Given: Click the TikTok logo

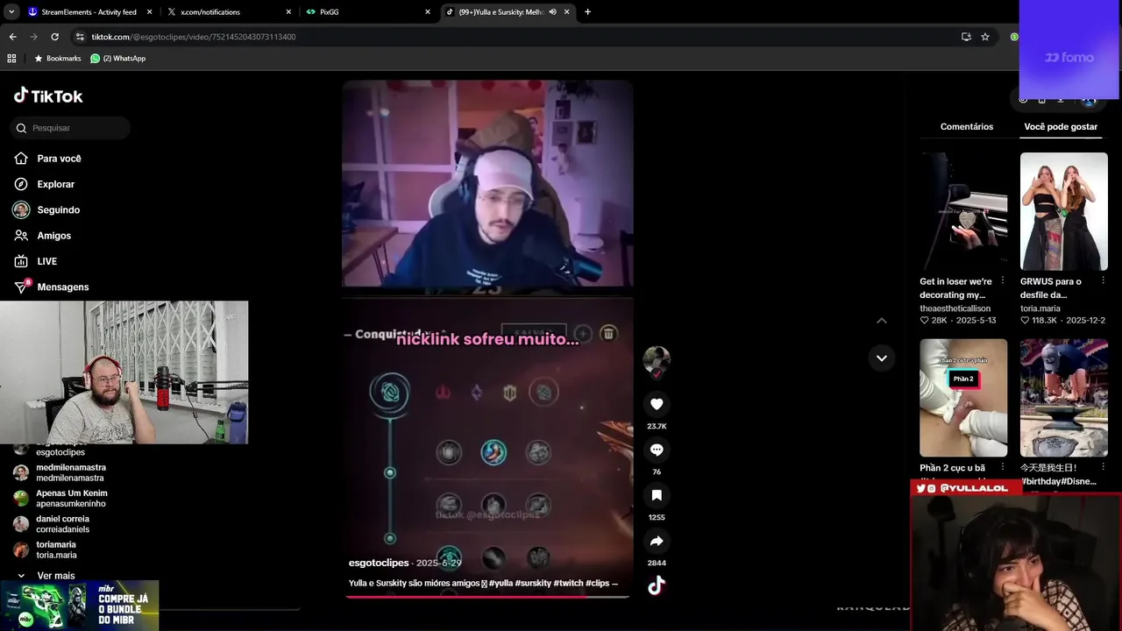Looking at the screenshot, I should coord(48,96).
